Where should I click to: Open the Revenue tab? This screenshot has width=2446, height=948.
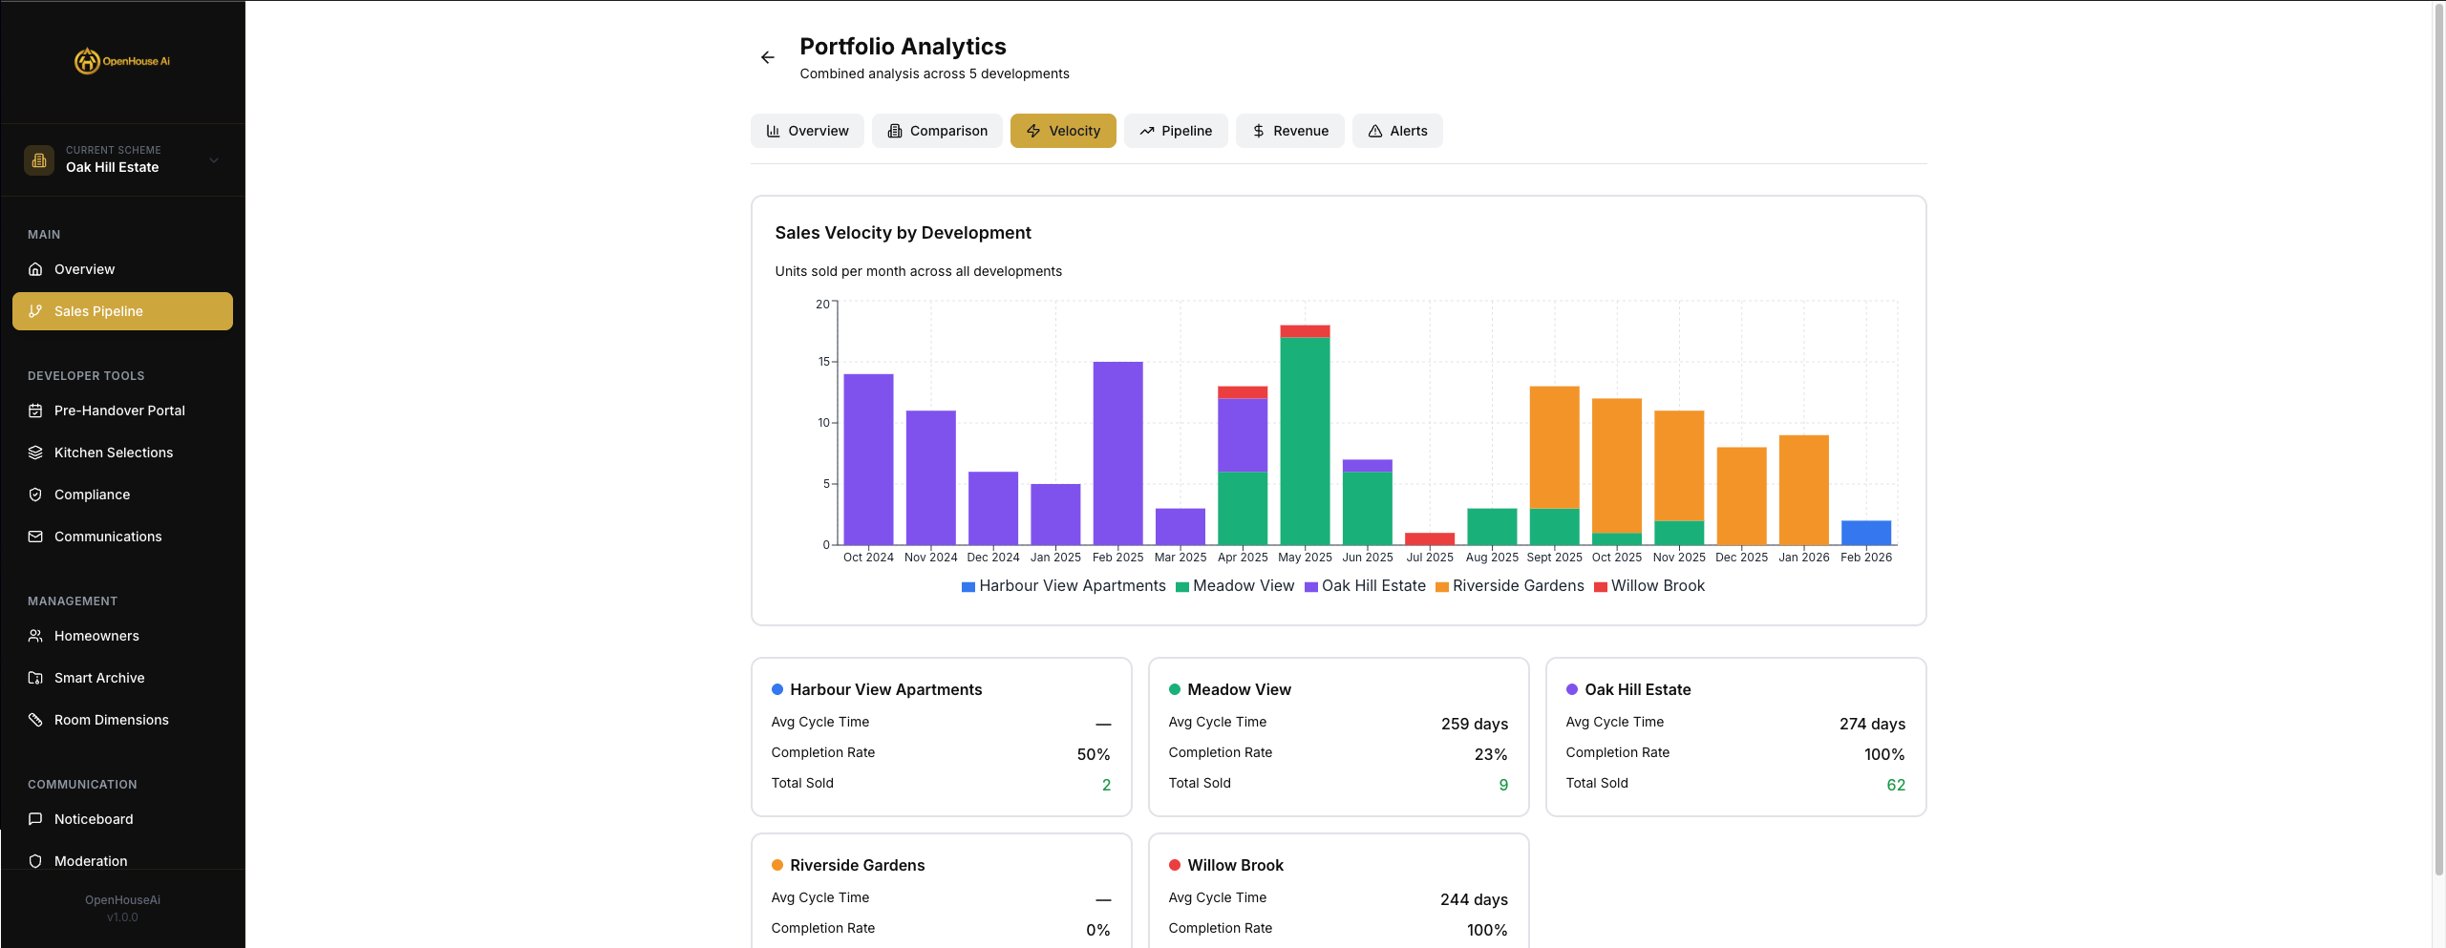[1289, 131]
